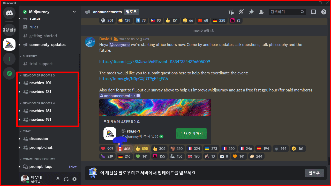Click the Midjourney logo beside stage-1
The image size is (331, 186).
tap(110, 134)
